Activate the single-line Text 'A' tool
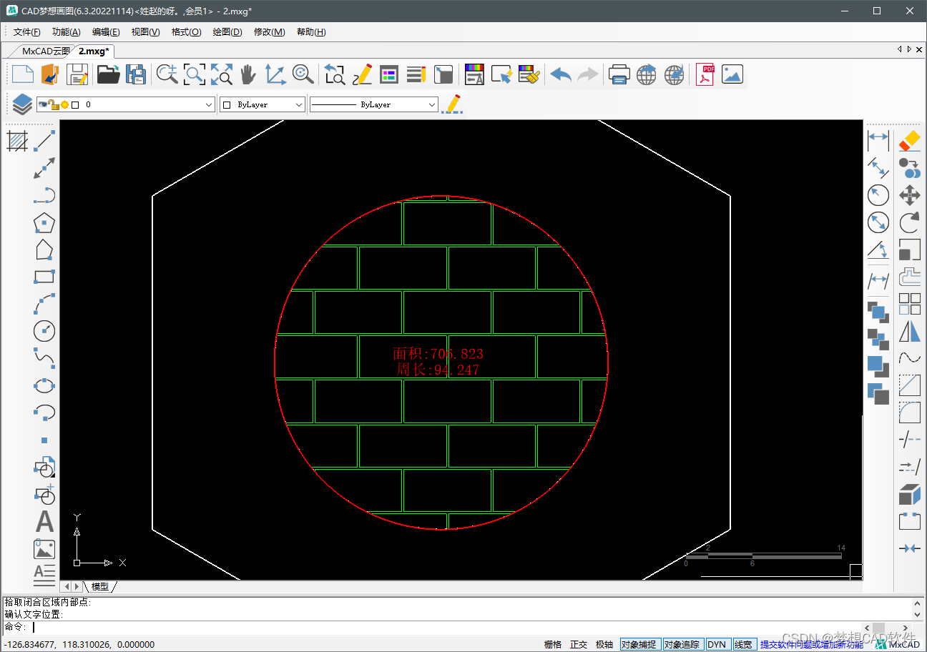Screen dimensions: 927x652 click(x=44, y=522)
